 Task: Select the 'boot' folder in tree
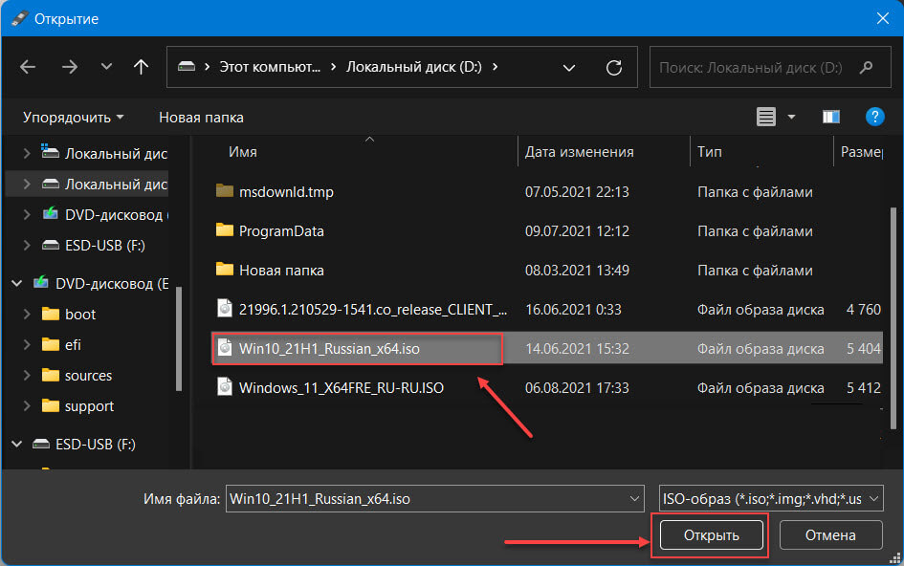(x=80, y=315)
